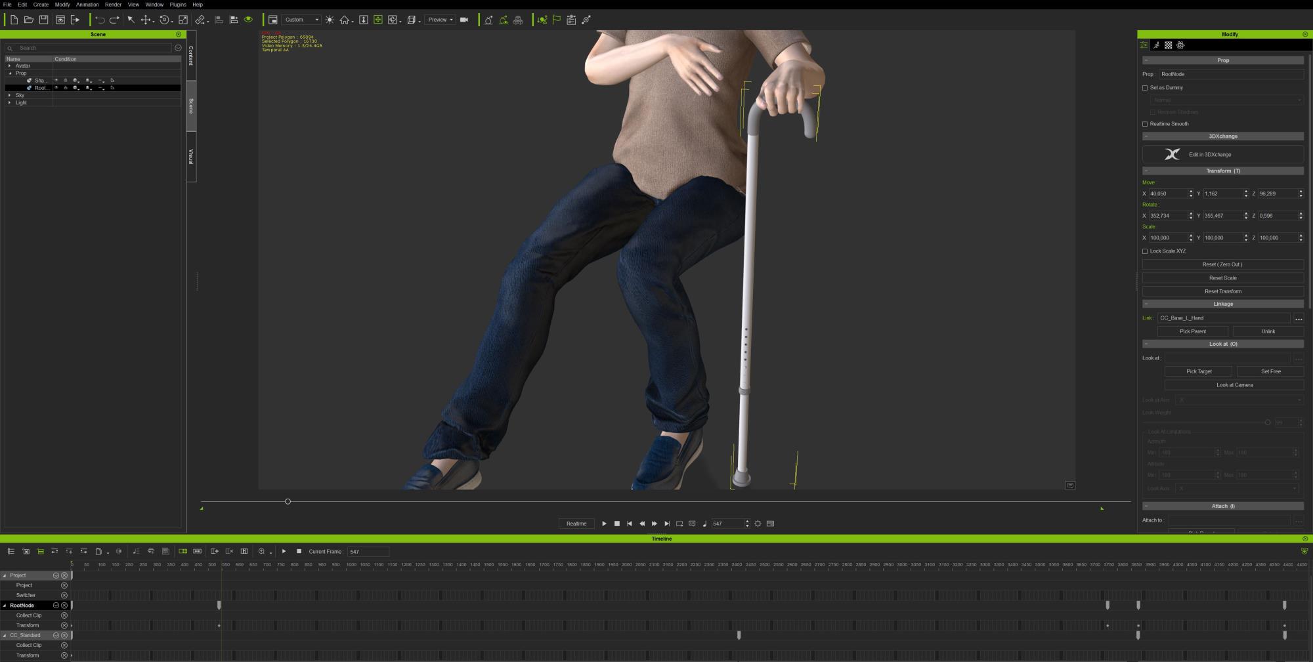Click the video camera icon in toolbar

(464, 20)
